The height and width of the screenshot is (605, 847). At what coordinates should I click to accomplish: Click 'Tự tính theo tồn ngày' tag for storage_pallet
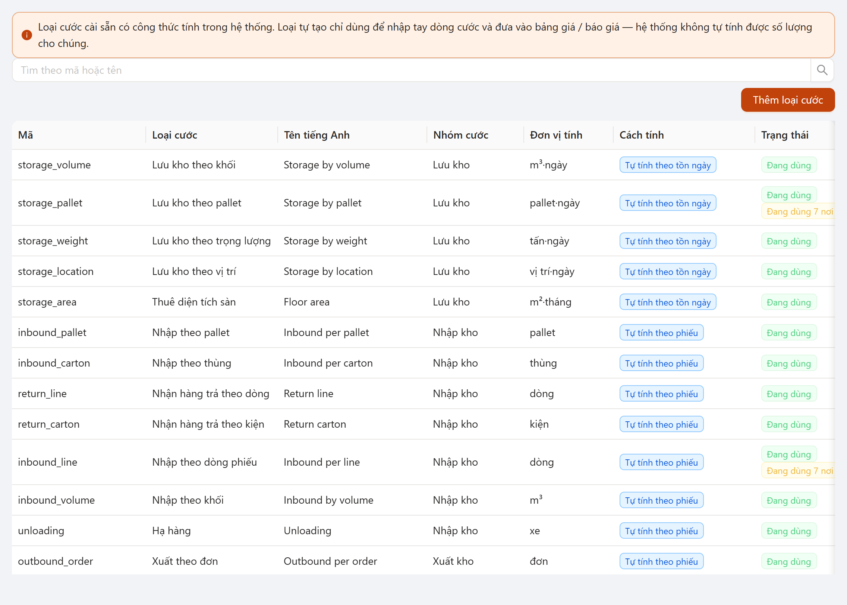pyautogui.click(x=668, y=203)
